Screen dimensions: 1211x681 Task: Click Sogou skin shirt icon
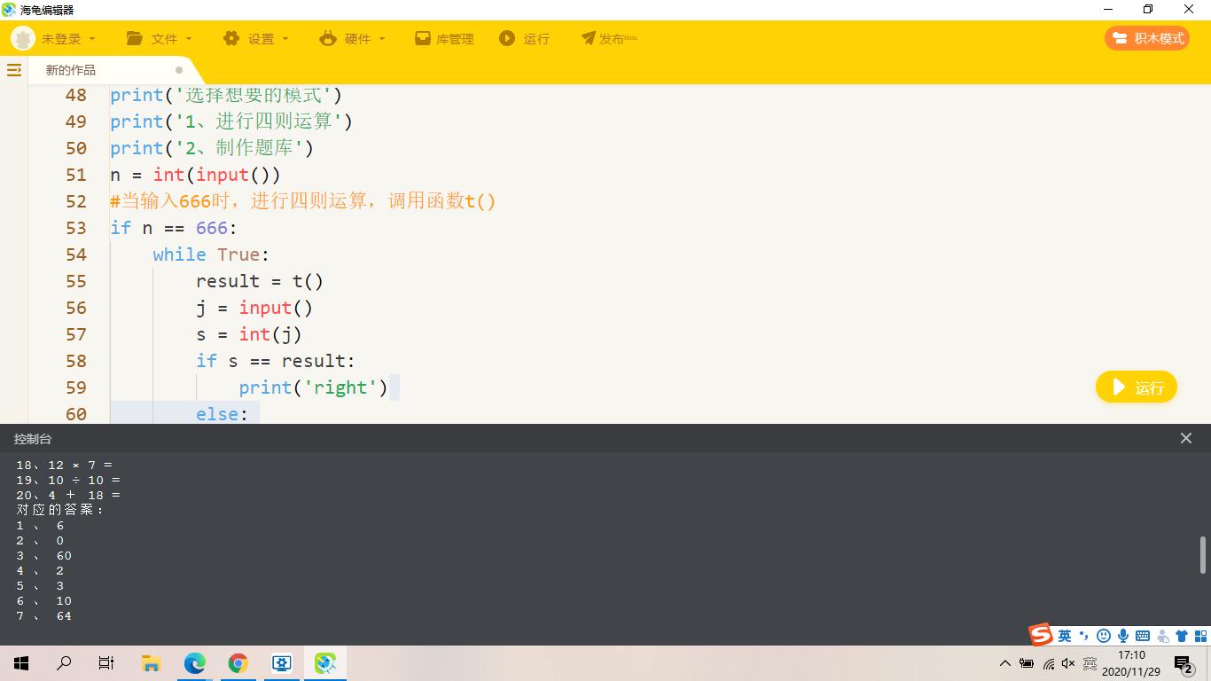pos(1182,636)
